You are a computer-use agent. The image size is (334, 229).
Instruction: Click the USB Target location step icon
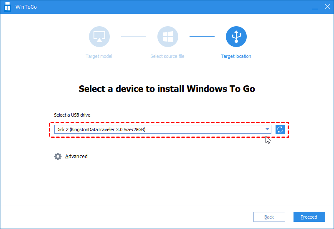pyautogui.click(x=236, y=37)
